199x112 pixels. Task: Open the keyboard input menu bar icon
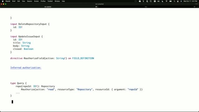[x=155, y=1]
